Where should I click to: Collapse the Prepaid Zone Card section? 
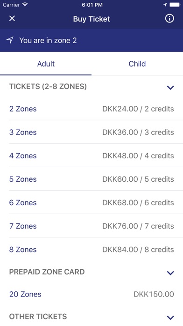[x=170, y=273]
